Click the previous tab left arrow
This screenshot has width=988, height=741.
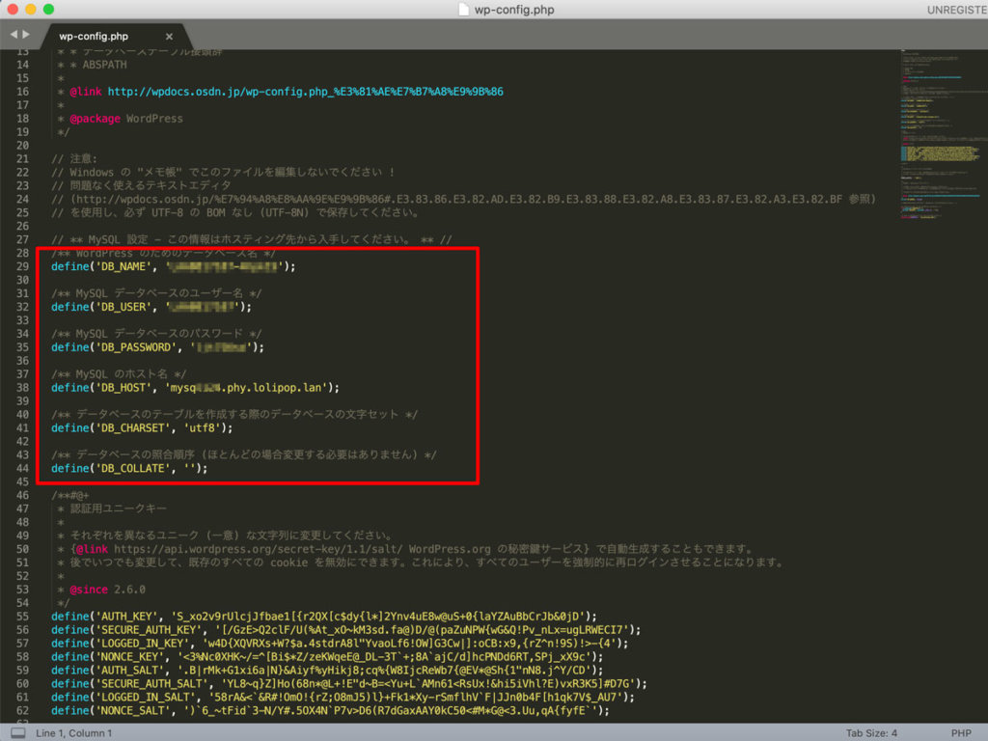tap(14, 36)
